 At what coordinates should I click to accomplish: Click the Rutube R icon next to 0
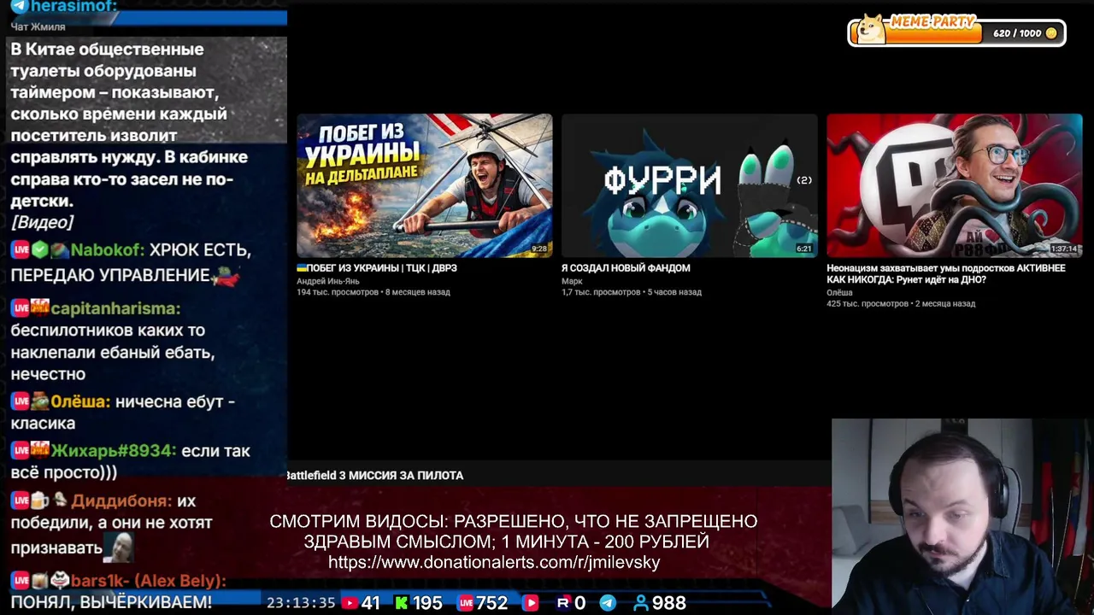(x=562, y=603)
